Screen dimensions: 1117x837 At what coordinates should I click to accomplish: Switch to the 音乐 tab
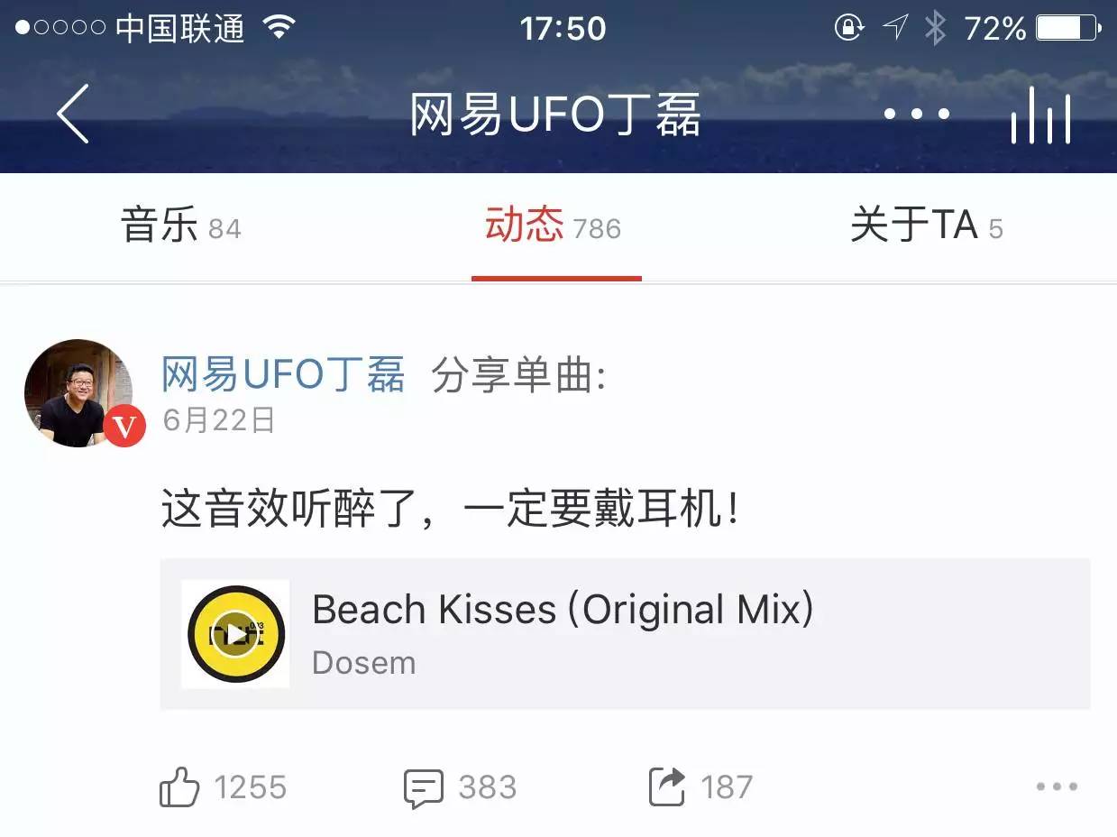point(181,226)
